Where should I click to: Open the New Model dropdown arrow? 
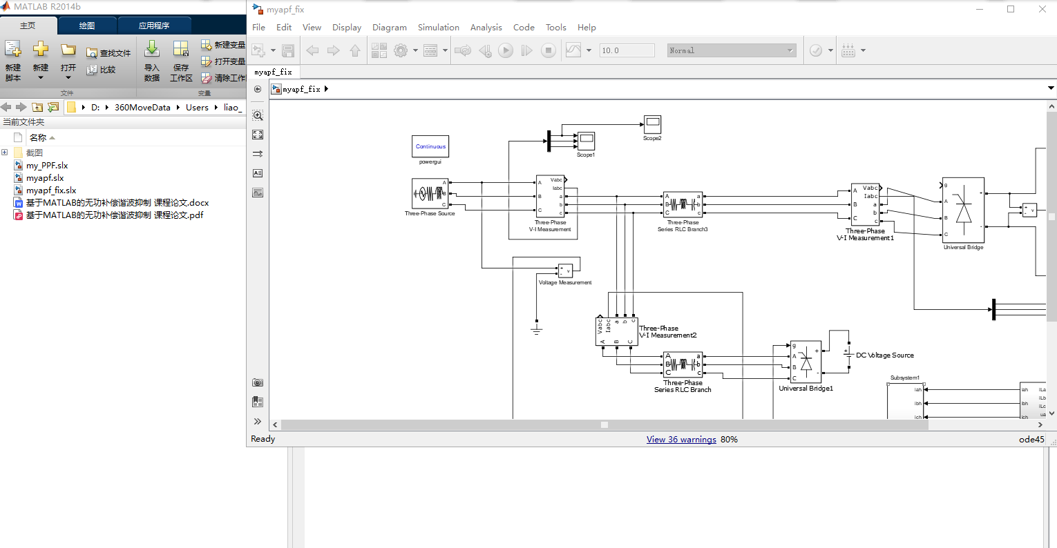pyautogui.click(x=273, y=50)
